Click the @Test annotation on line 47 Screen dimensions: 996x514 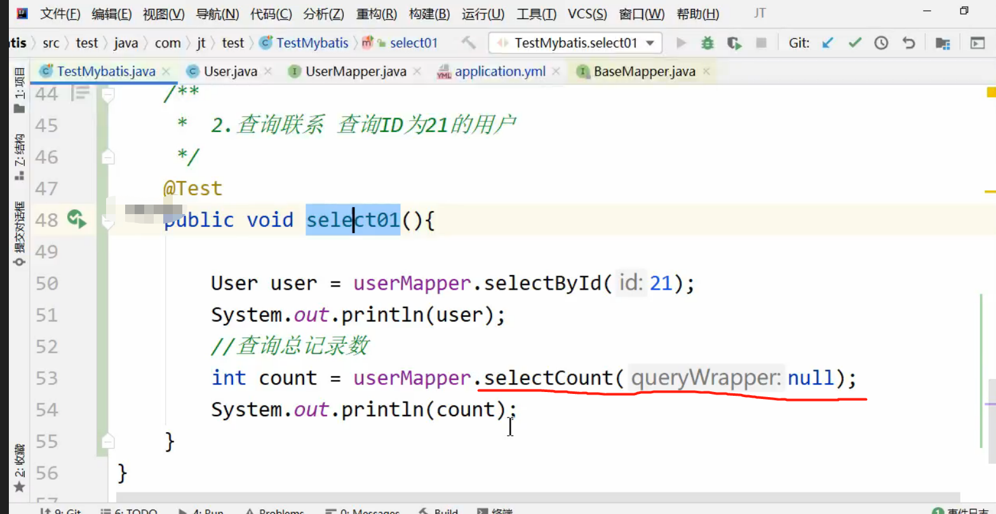click(193, 189)
